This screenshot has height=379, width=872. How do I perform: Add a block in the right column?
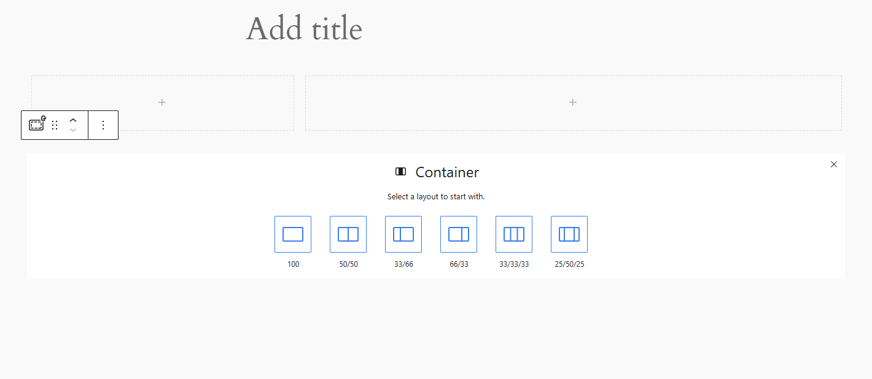pyautogui.click(x=572, y=102)
